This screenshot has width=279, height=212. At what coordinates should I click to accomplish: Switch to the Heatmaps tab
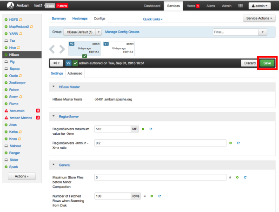[80, 19]
